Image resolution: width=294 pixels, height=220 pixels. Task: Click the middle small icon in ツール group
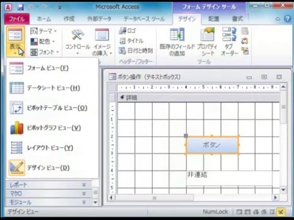click(x=244, y=41)
